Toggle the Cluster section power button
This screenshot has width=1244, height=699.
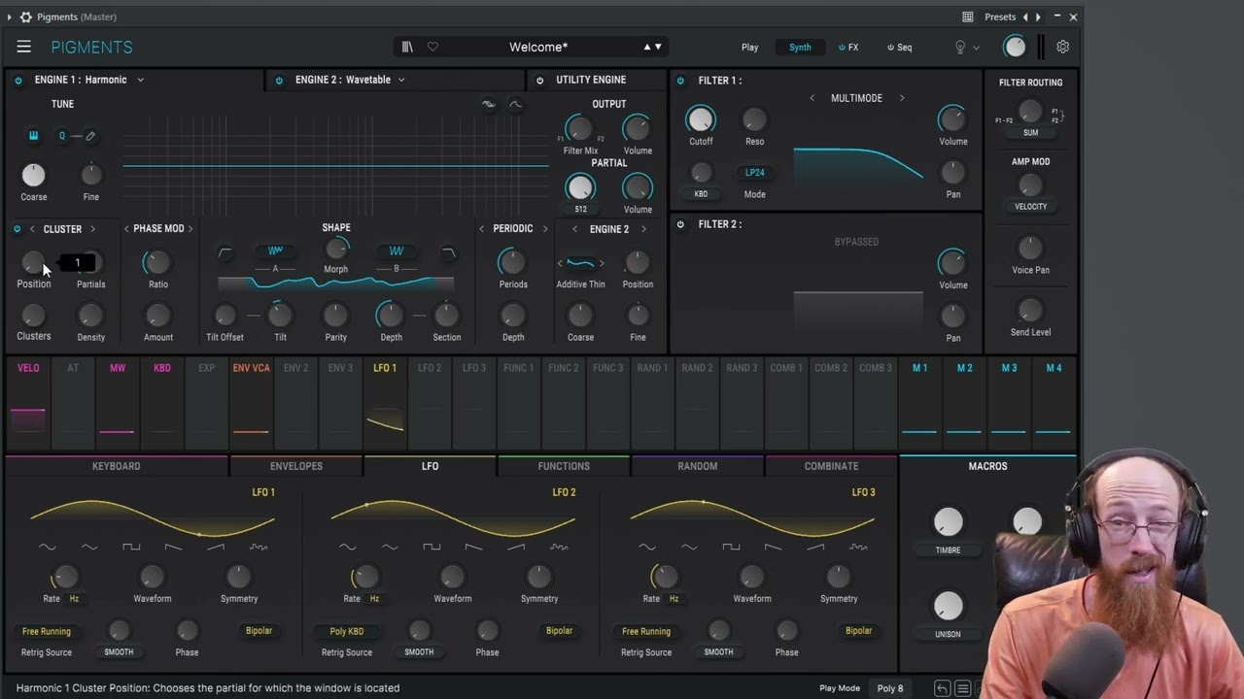pyautogui.click(x=17, y=229)
